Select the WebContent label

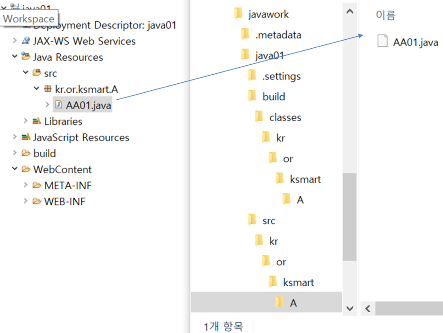[62, 169]
